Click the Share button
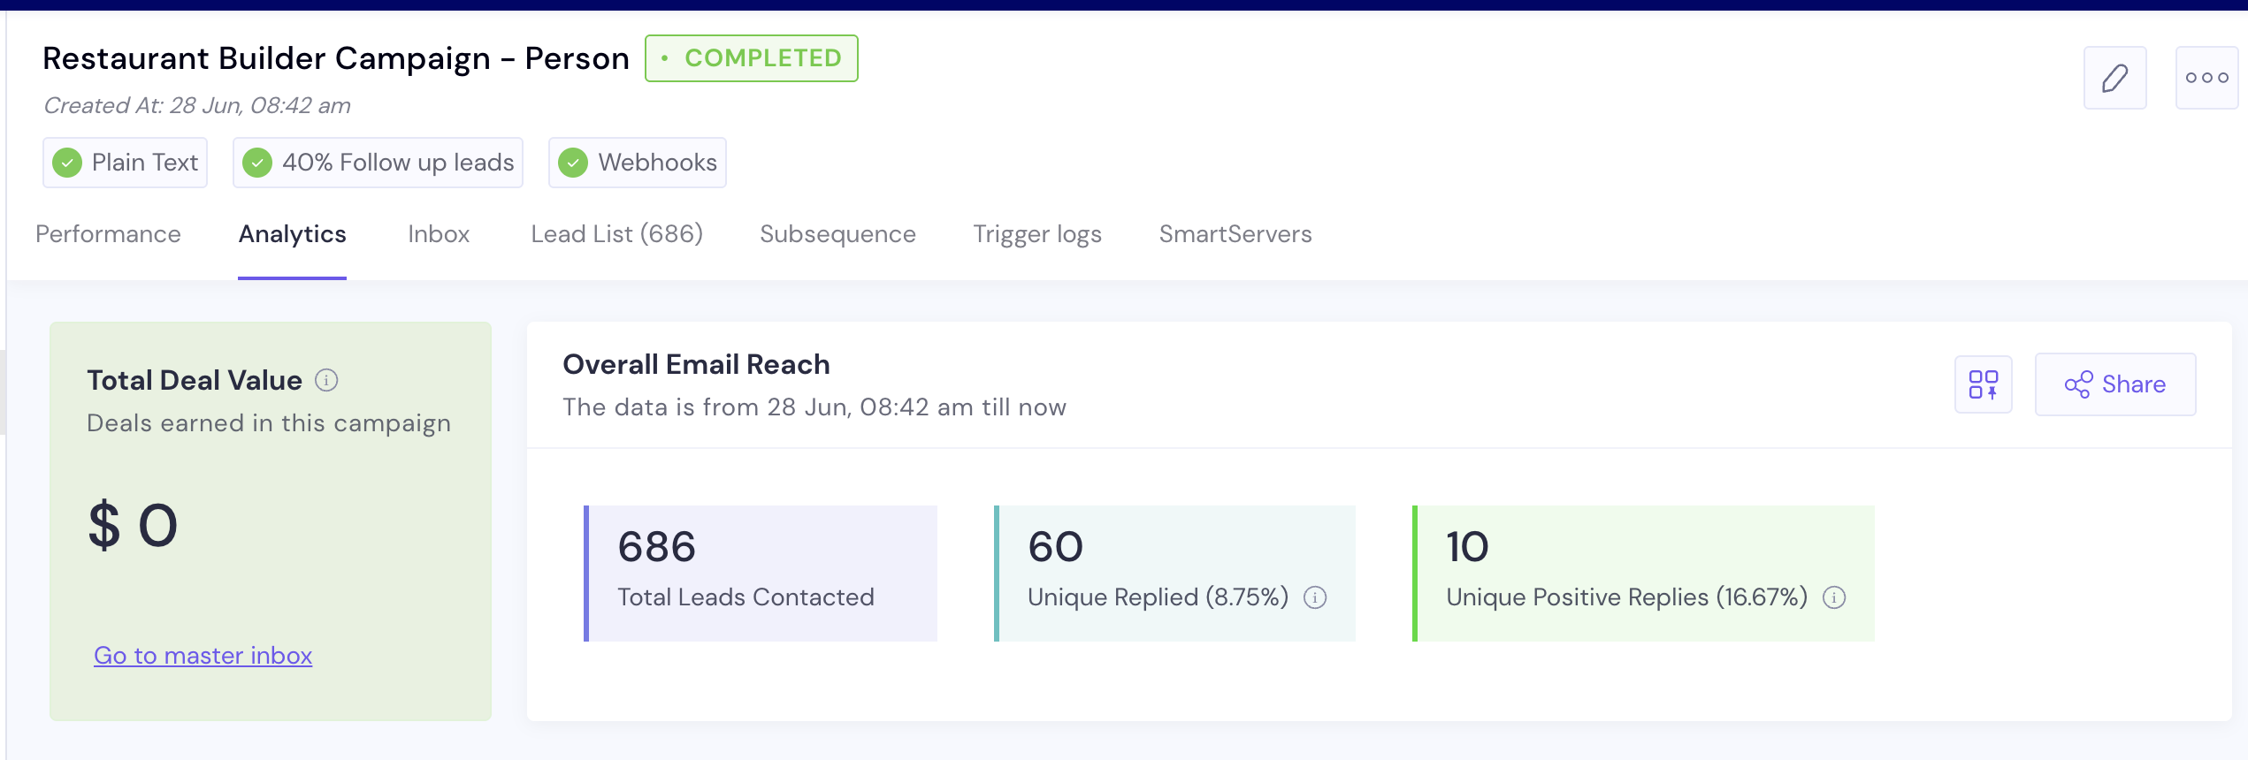The image size is (2248, 760). click(2114, 384)
